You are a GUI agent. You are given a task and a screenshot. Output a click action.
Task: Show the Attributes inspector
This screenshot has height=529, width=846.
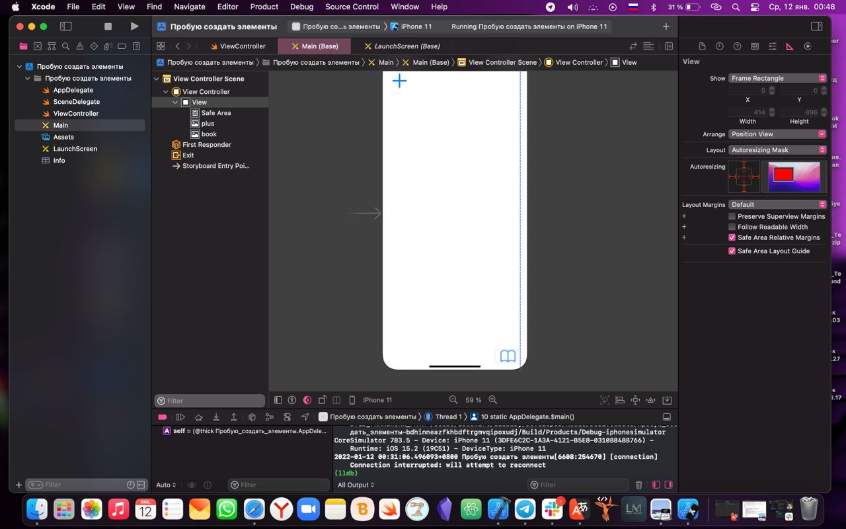tap(772, 46)
